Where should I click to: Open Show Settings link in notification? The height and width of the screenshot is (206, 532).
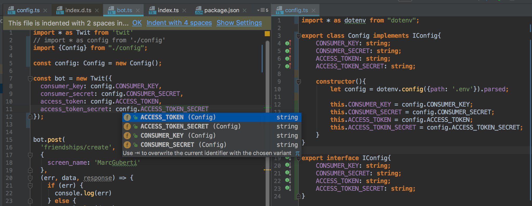coord(239,23)
